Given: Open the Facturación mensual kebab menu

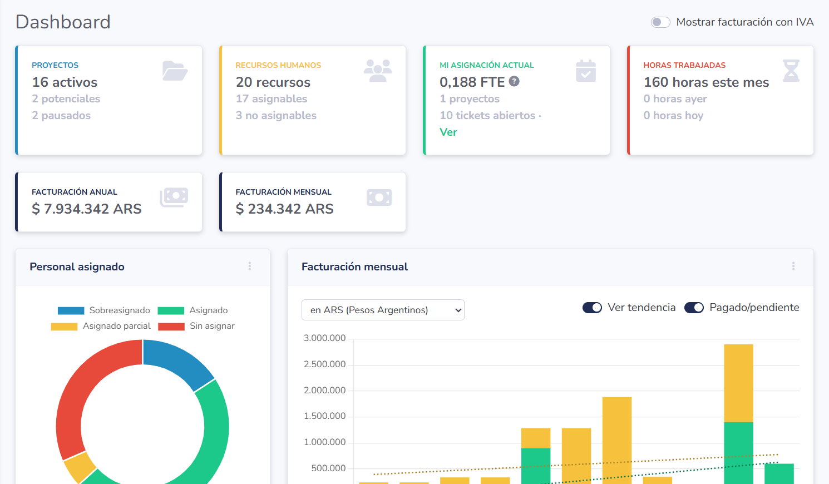Looking at the screenshot, I should (x=793, y=266).
